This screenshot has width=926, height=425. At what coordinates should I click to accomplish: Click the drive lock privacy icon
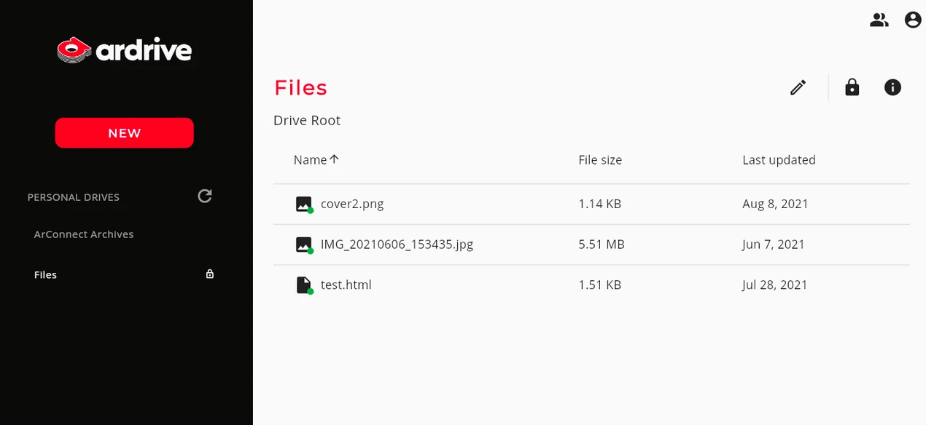852,87
